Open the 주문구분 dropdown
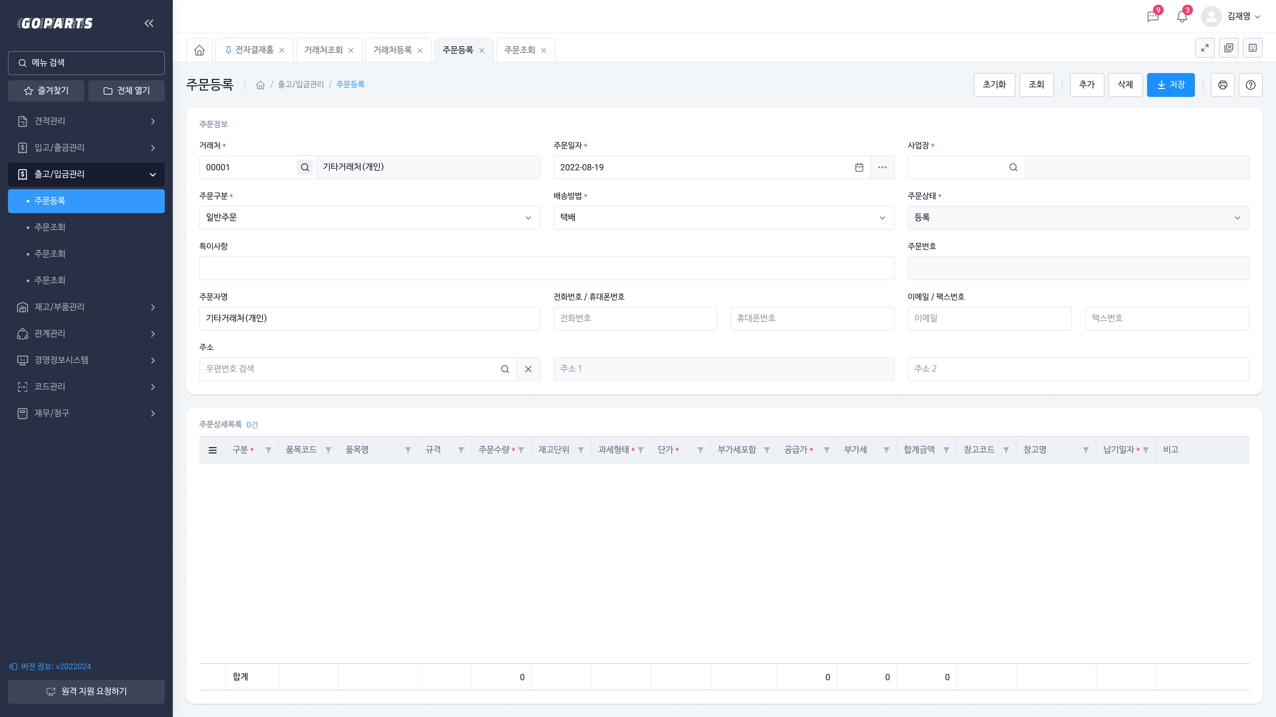1276x717 pixels. point(369,218)
